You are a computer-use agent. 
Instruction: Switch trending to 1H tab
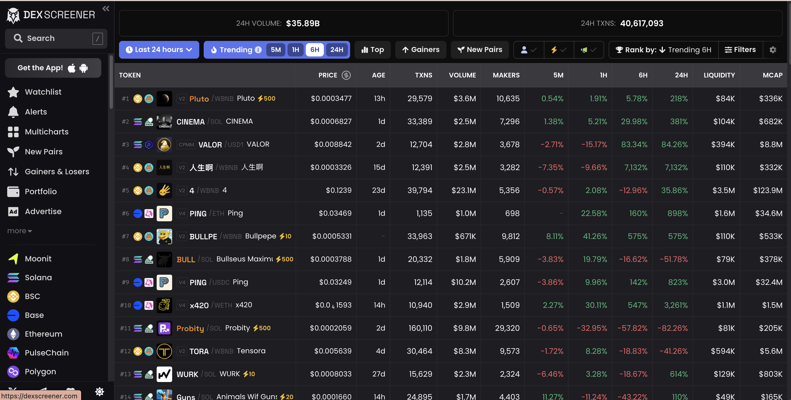coord(295,50)
